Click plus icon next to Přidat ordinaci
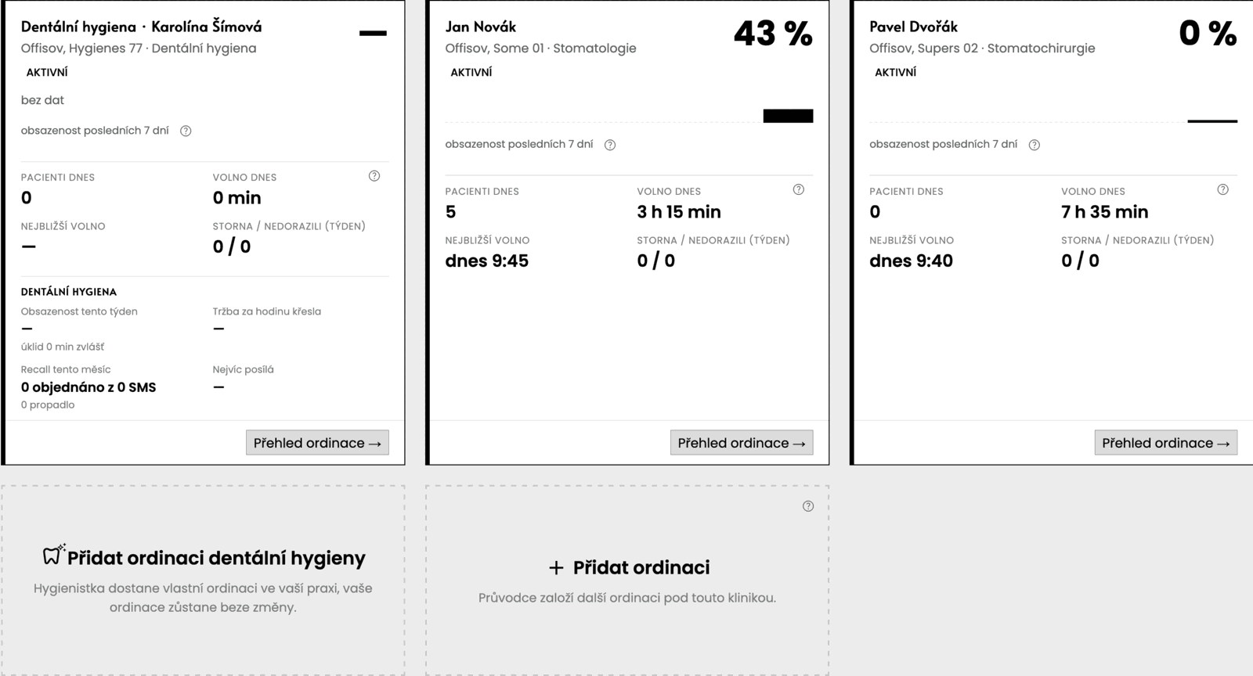Image resolution: width=1253 pixels, height=676 pixels. [x=556, y=567]
